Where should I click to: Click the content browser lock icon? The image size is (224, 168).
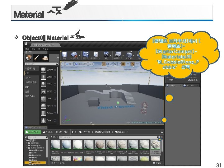(162, 132)
